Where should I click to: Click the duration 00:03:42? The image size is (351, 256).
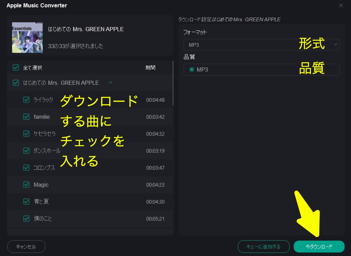(155, 117)
